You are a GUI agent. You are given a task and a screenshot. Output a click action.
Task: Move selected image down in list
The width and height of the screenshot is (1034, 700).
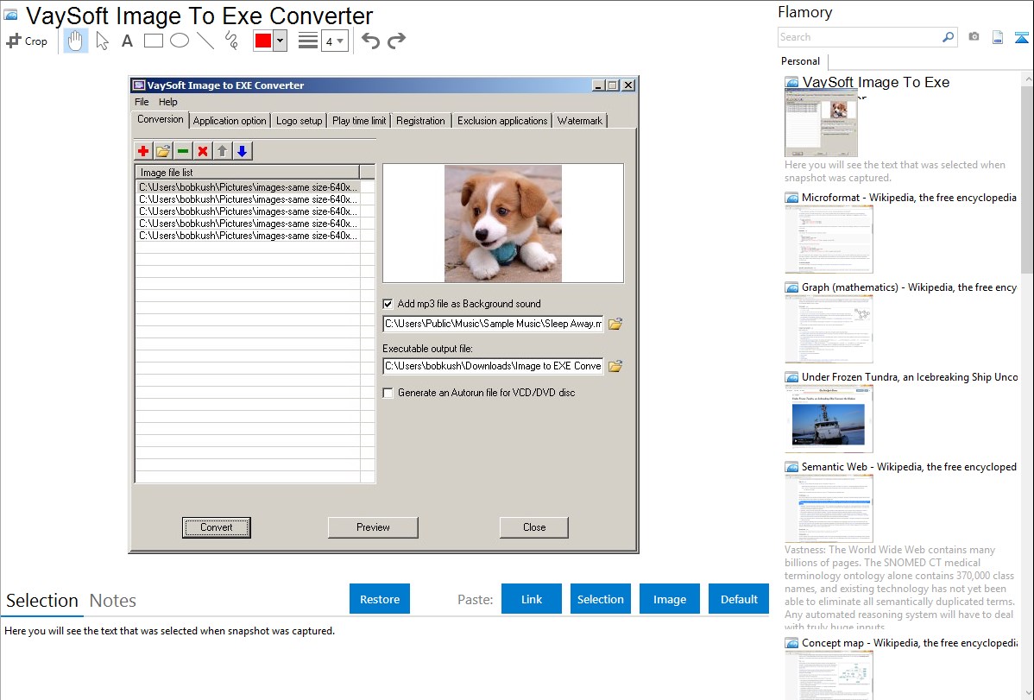point(242,151)
